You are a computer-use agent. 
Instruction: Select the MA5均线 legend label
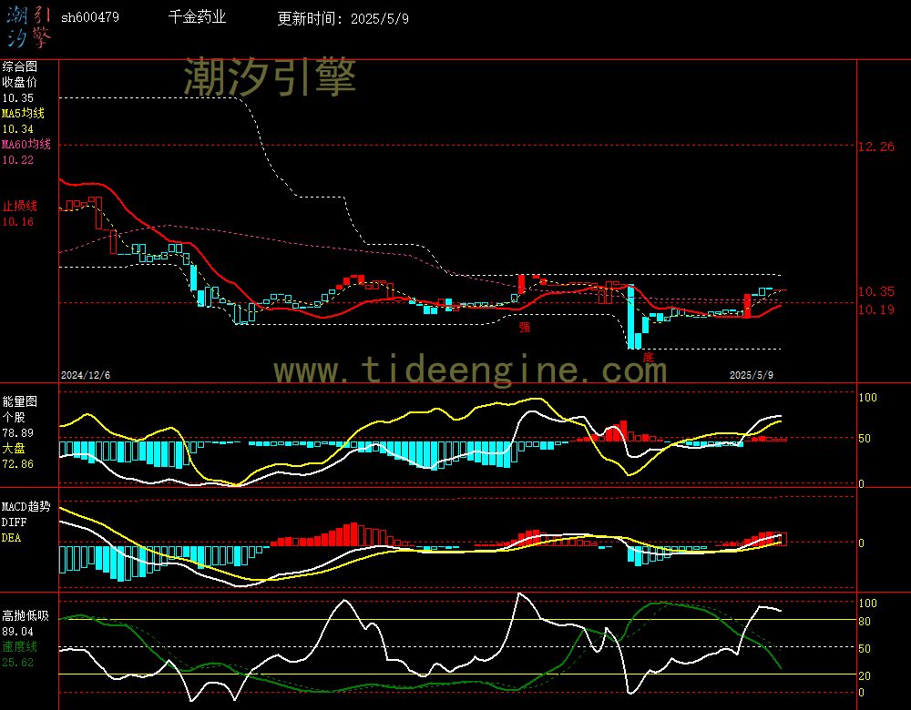coord(24,113)
